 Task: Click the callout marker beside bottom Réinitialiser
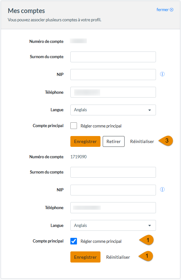click(146, 256)
